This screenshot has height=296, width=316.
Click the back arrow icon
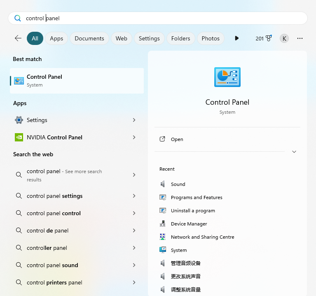click(x=18, y=38)
